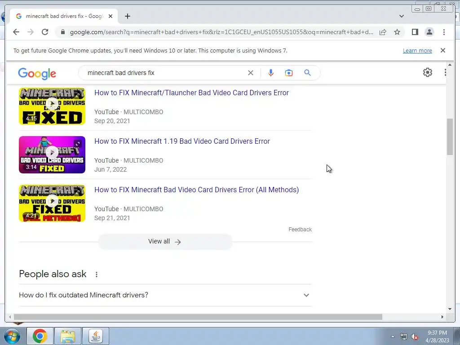Select the minecraft bad drivers fix tab

(x=64, y=16)
